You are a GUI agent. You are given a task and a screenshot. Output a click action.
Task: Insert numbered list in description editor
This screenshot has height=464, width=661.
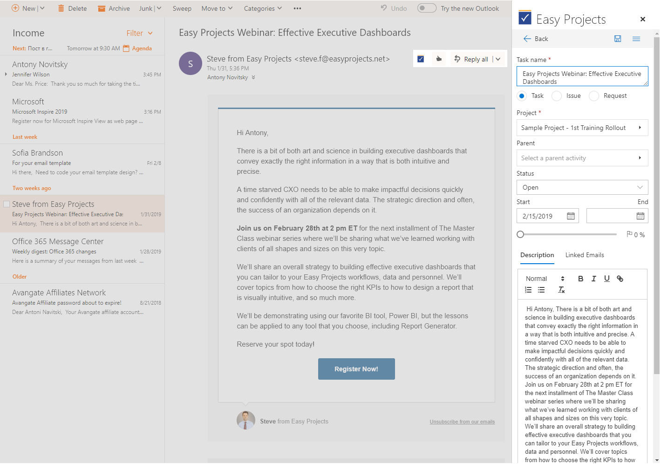[528, 290]
